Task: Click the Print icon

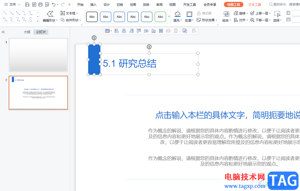Action: click(40, 4)
